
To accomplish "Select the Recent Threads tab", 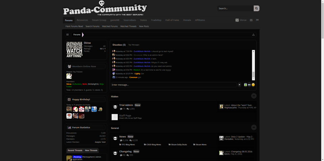I will point(75,151).
